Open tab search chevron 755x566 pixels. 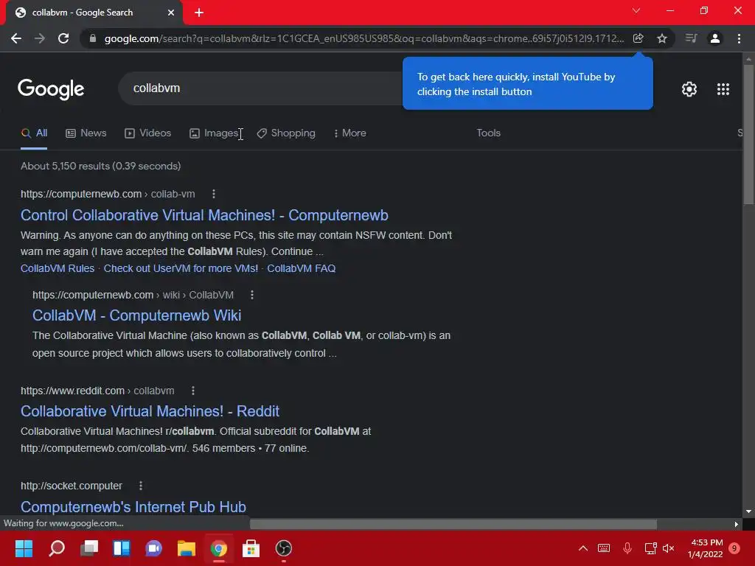click(x=636, y=10)
